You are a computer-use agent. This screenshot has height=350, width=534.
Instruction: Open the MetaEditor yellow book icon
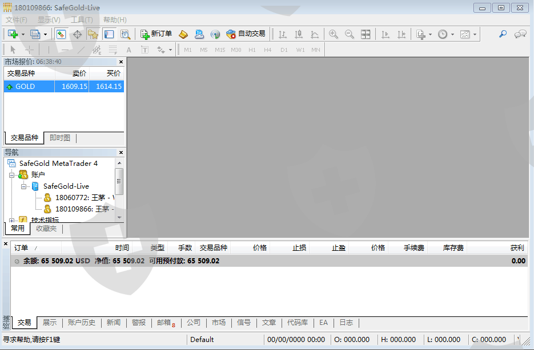point(183,34)
